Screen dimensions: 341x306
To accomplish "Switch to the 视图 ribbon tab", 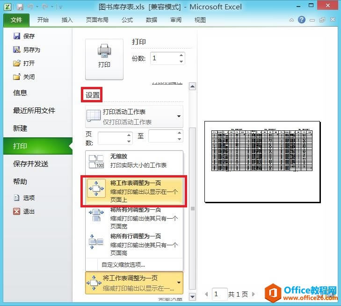I will [x=200, y=20].
